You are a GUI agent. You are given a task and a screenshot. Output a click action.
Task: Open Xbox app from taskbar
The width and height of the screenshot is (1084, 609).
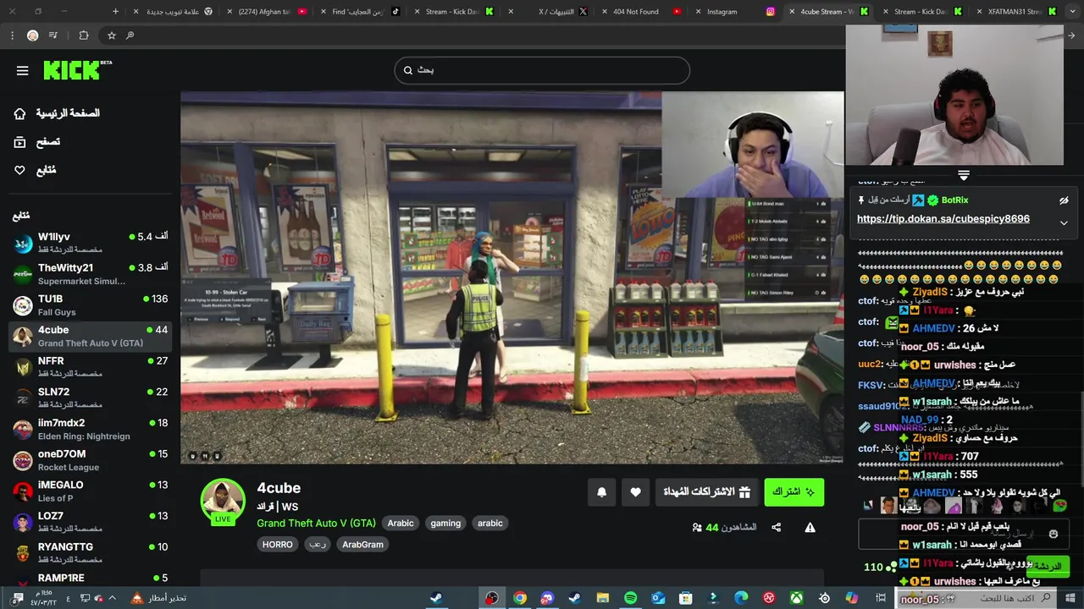coord(796,598)
